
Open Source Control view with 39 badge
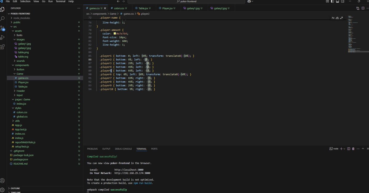[x=2, y=28]
